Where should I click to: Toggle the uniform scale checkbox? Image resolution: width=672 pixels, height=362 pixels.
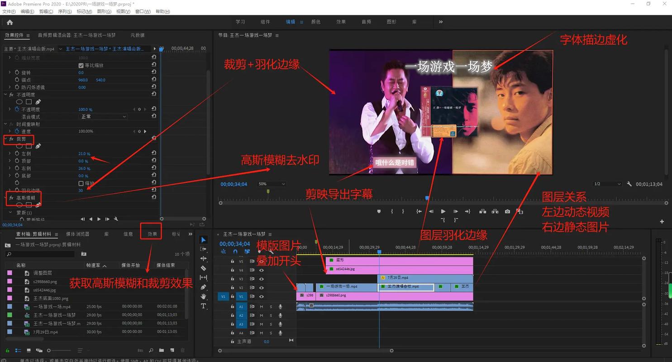pyautogui.click(x=81, y=65)
